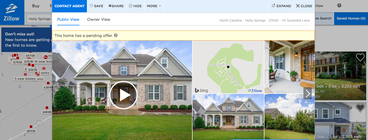Switch to Owner View tab

(99, 19)
